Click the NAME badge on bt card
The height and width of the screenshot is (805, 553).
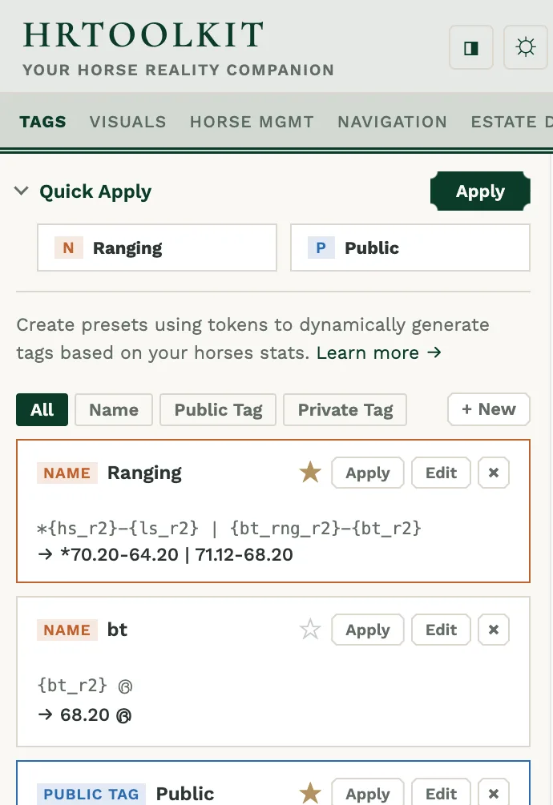[67, 630]
